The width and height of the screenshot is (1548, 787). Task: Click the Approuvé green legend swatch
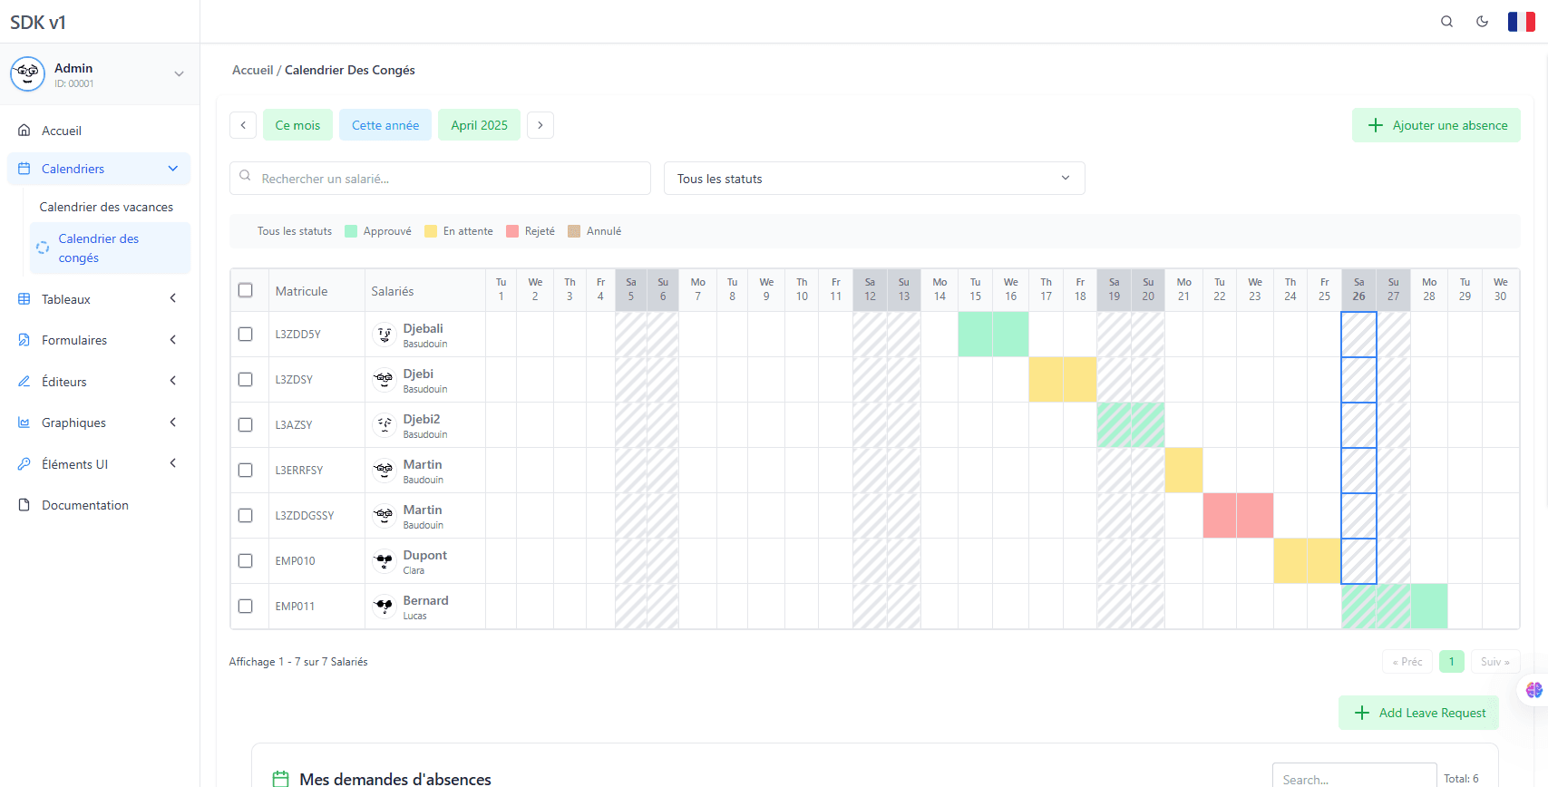tap(351, 231)
